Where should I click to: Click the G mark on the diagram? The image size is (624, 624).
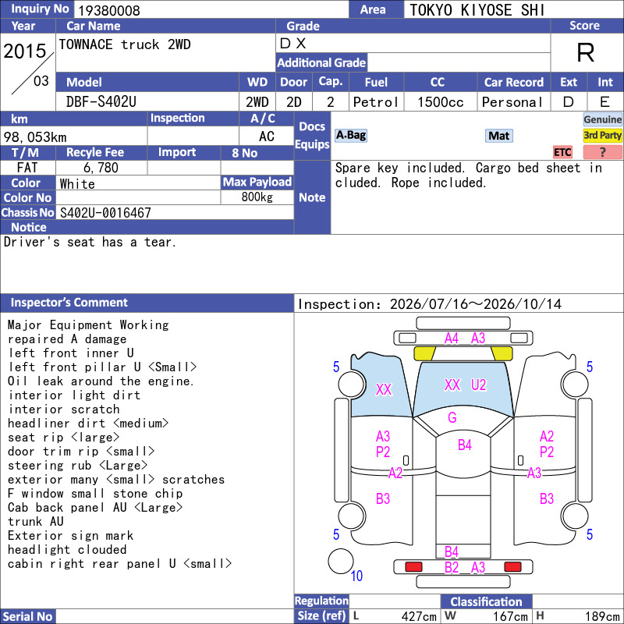pos(452,417)
